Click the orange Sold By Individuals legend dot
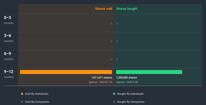Viewport: 206px width, 105px height. pyautogui.click(x=22, y=94)
